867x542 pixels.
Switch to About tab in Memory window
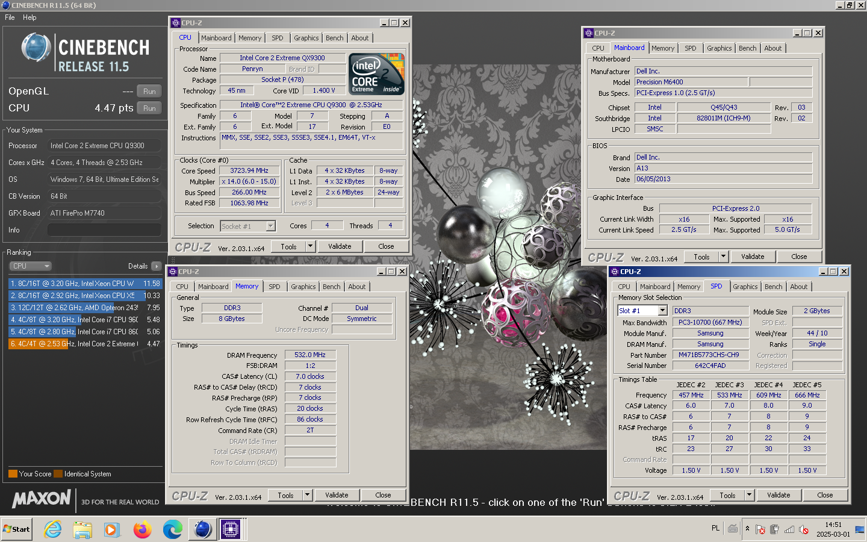click(x=356, y=287)
